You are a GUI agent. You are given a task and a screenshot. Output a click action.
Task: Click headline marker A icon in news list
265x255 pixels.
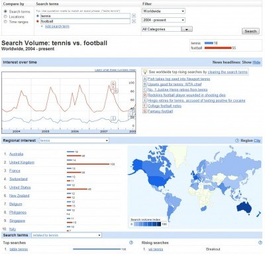[144, 79]
